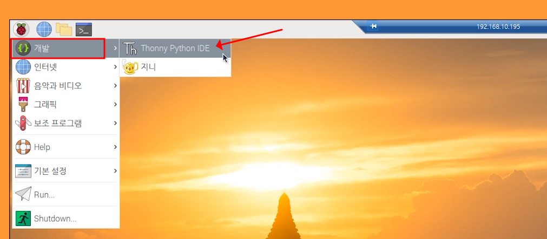Expand the 보조 프로그램 submenu arrow
Viewport: 547px width, 239px height.
coord(115,123)
